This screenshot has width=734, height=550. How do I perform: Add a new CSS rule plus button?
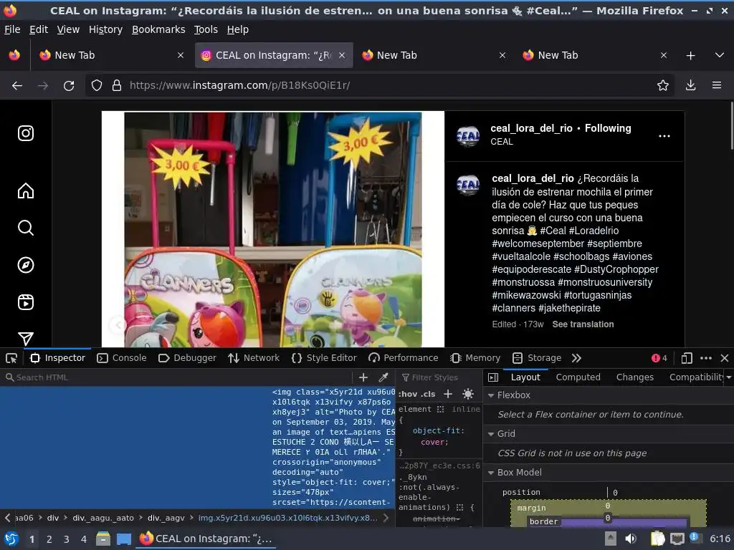point(448,394)
